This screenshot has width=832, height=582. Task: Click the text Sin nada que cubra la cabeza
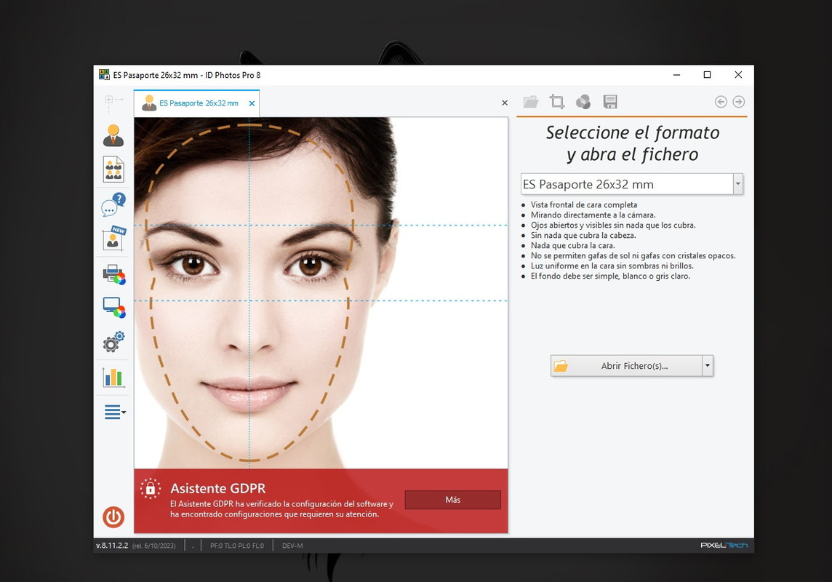coord(583,235)
